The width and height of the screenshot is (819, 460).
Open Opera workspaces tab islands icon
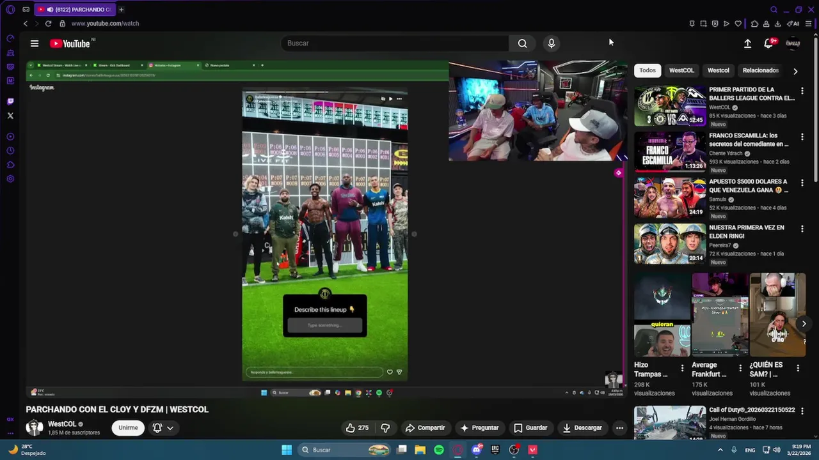coord(26,10)
